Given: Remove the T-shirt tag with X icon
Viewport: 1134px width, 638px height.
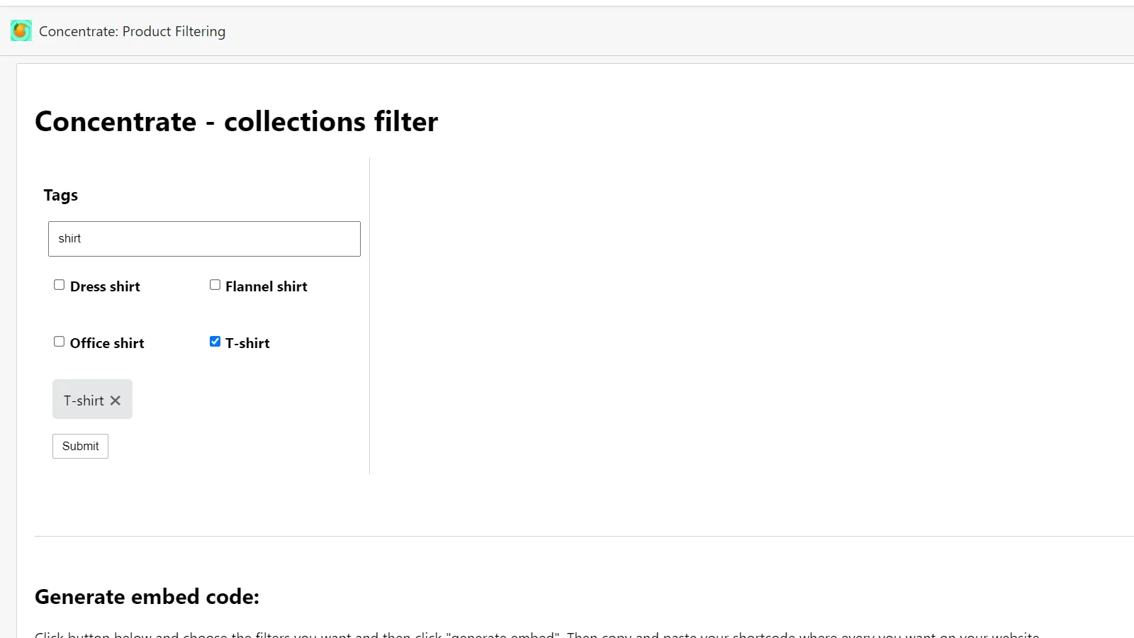Looking at the screenshot, I should click(116, 401).
